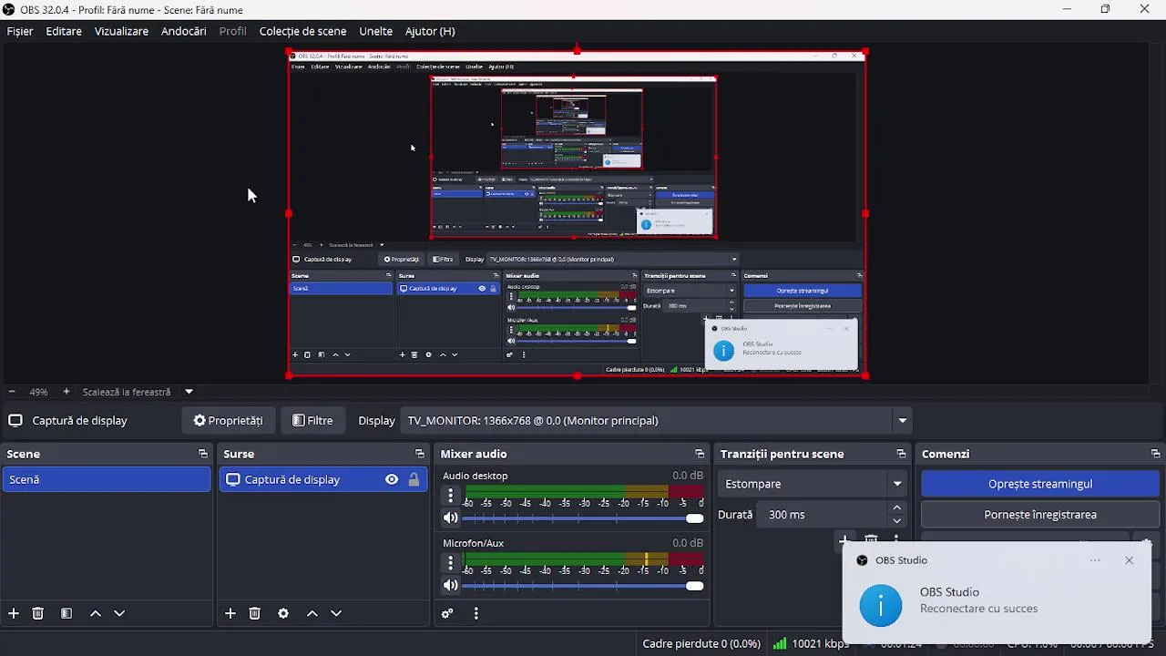Viewport: 1166px width, 656px height.
Task: Pop out the Comenzi dock icon
Action: [x=1155, y=454]
